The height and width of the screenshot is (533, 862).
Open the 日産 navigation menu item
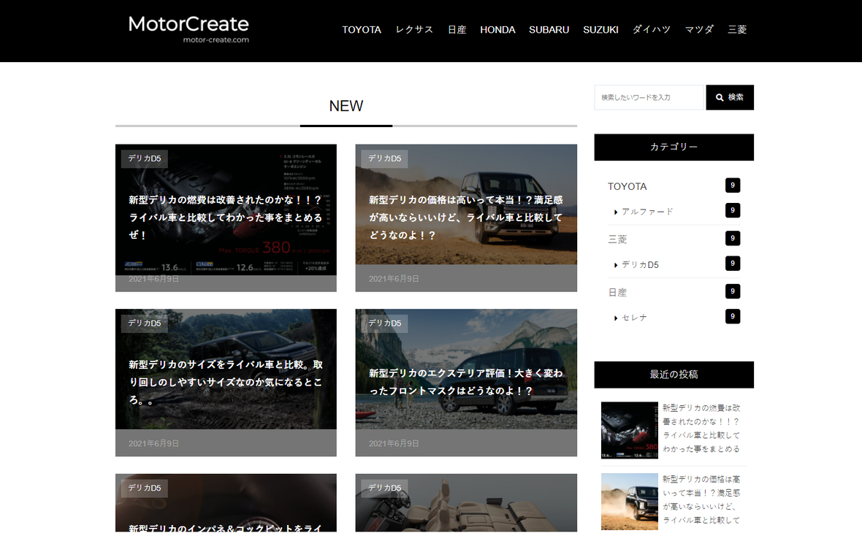(x=457, y=30)
